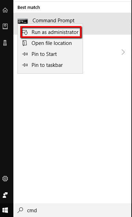Click the magnifier search icon beside cmd
The height and width of the screenshot is (217, 132).
tap(20, 210)
